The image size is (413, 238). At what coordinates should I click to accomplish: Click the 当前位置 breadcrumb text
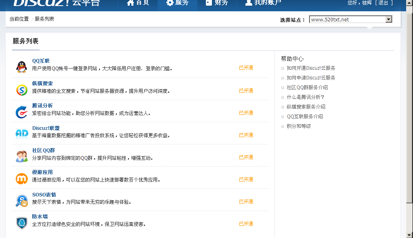(19, 19)
